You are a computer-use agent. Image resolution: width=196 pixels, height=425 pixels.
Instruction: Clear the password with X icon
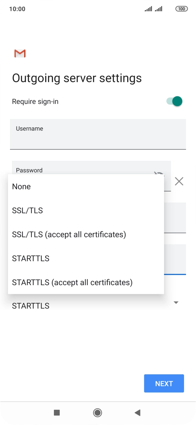[179, 181]
